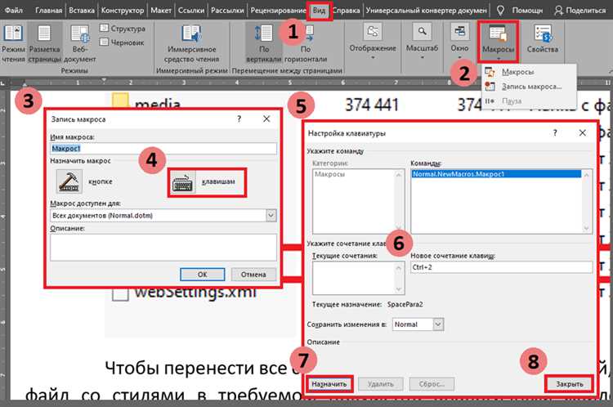Open the Справка tab
Viewport: 613px width, 407px height.
(x=347, y=11)
